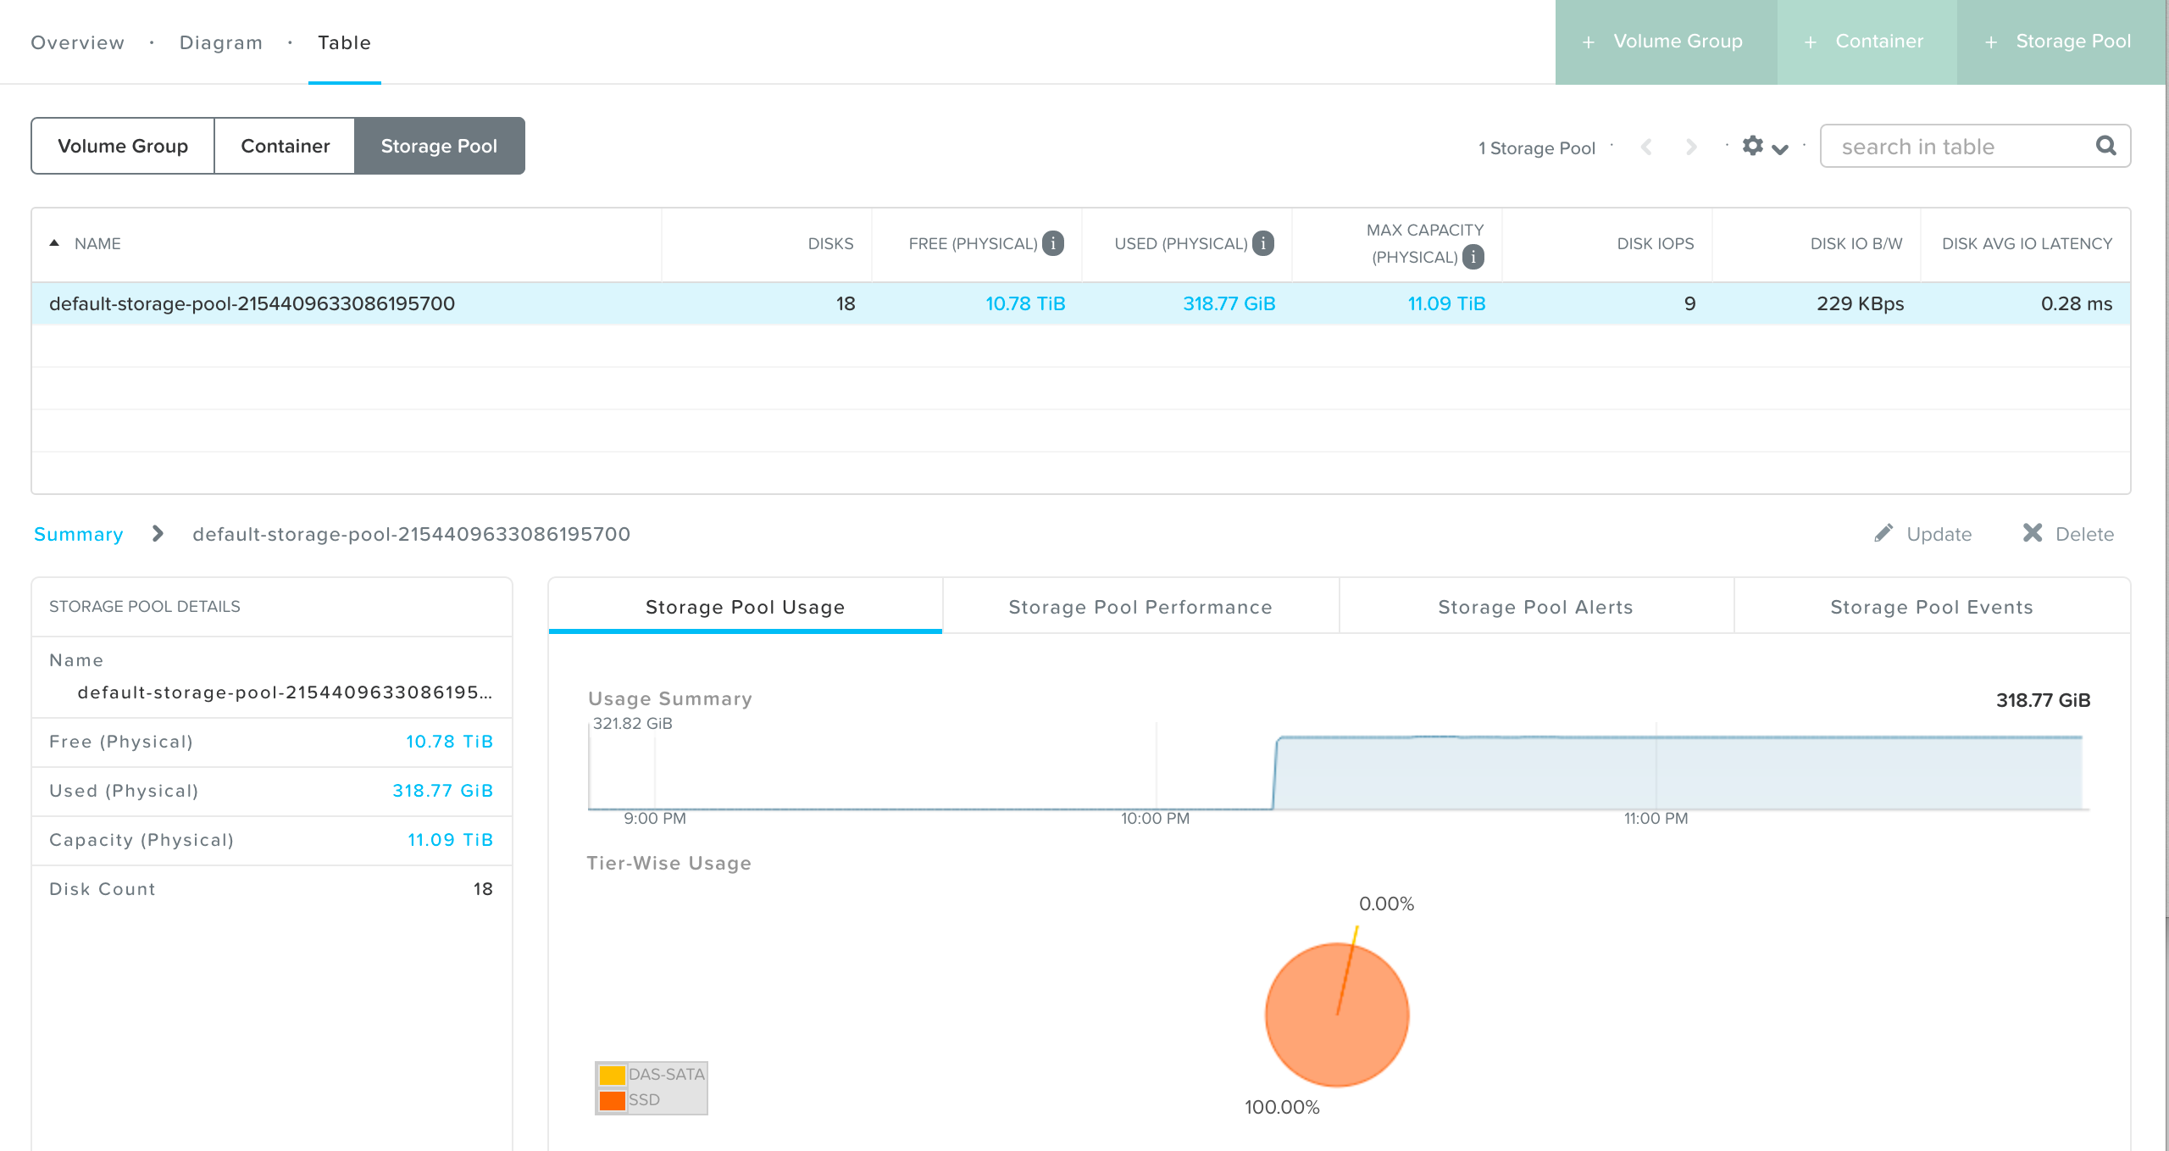
Task: Switch table view to Container
Action: 285,145
